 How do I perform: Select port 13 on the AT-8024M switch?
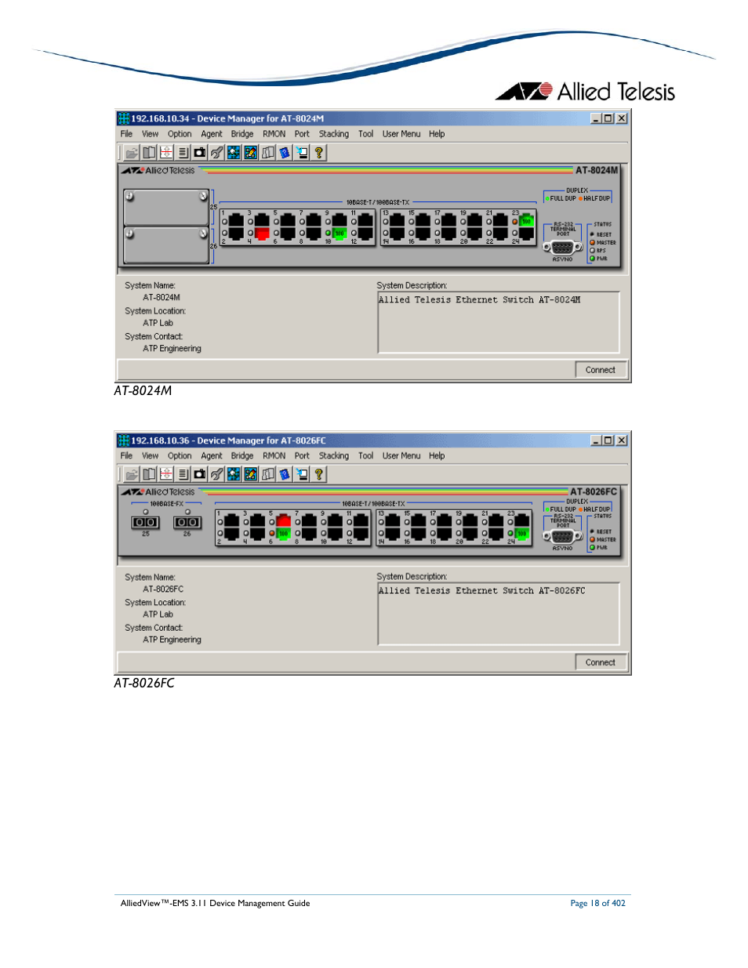click(397, 221)
